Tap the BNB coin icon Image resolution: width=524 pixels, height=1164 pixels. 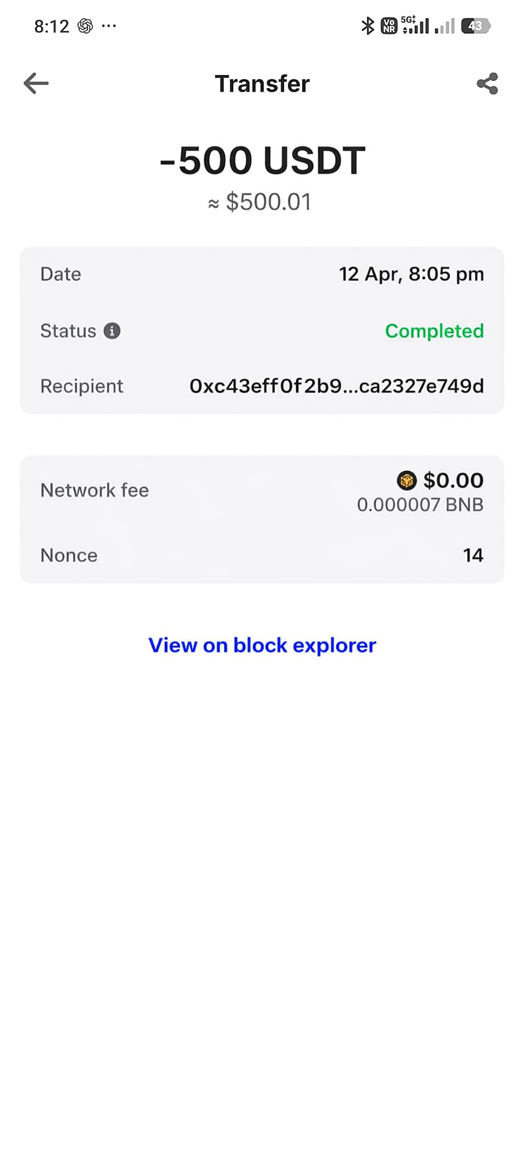[406, 480]
